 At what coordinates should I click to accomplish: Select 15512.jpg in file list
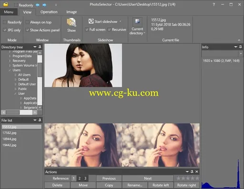click(21, 127)
